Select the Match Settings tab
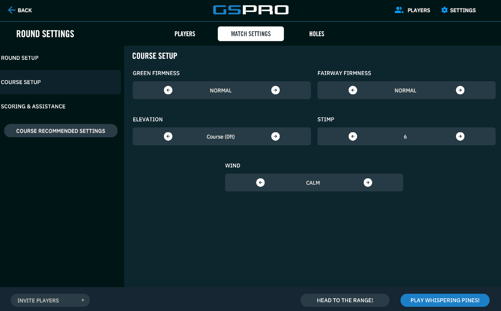 251,34
